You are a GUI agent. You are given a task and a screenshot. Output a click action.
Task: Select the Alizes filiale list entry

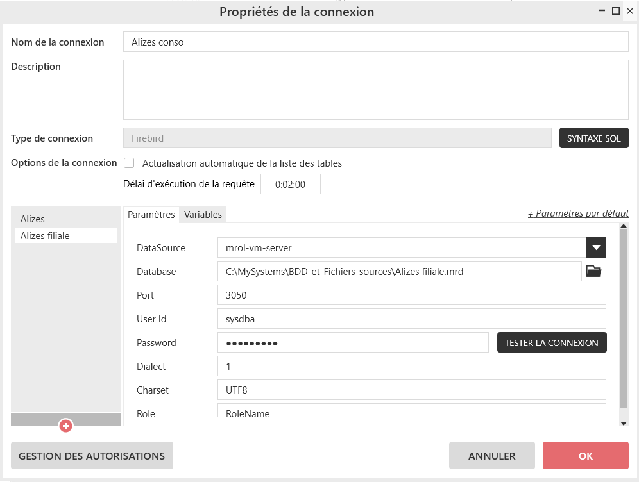coord(45,236)
